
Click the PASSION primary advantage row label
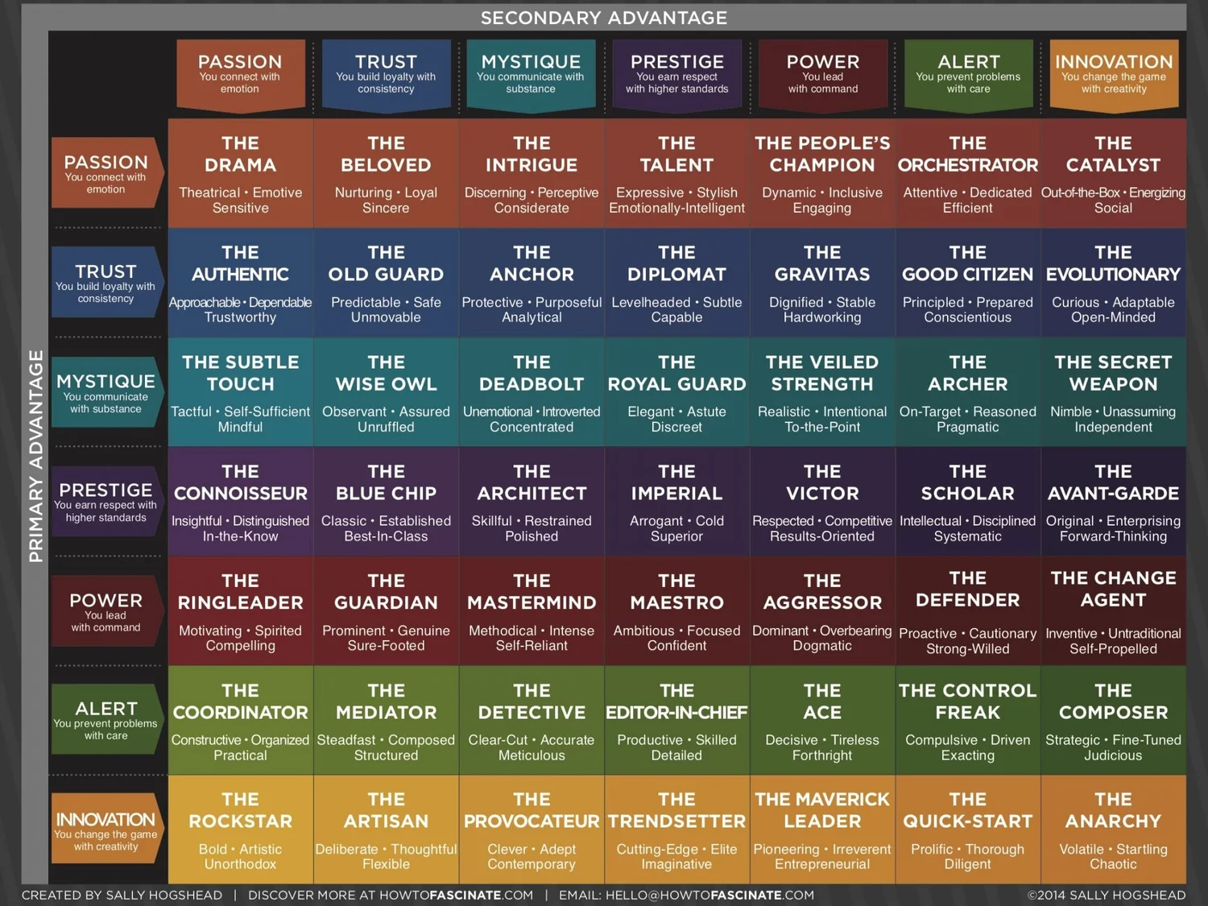(x=105, y=173)
